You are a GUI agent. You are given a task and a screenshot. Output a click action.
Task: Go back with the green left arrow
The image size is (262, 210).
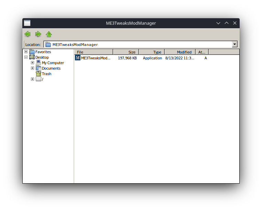(28, 34)
